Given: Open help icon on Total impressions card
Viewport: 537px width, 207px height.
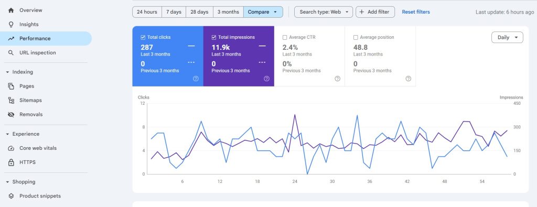Looking at the screenshot, I should click(266, 79).
